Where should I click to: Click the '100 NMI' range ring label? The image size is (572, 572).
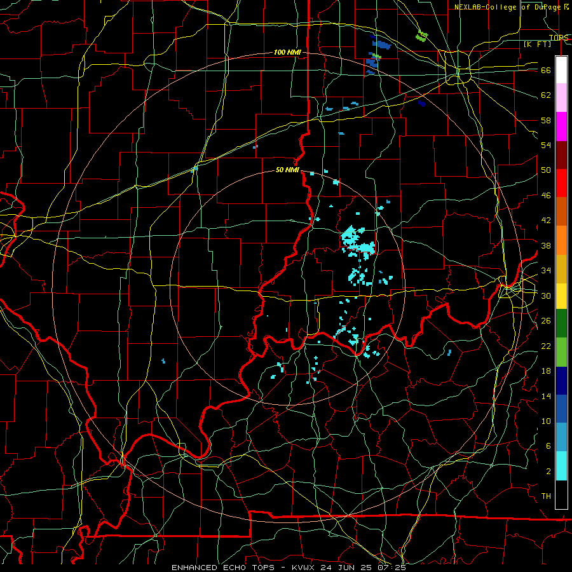coord(287,53)
